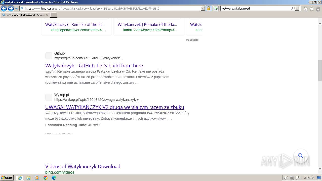Open 'Watykańczyk - GitHub: Let's build from here'
The image size is (322, 181).
click(x=94, y=66)
